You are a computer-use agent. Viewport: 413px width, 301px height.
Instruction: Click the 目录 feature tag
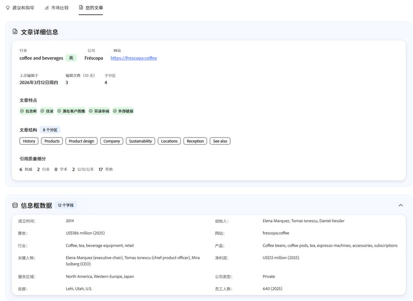(x=47, y=111)
